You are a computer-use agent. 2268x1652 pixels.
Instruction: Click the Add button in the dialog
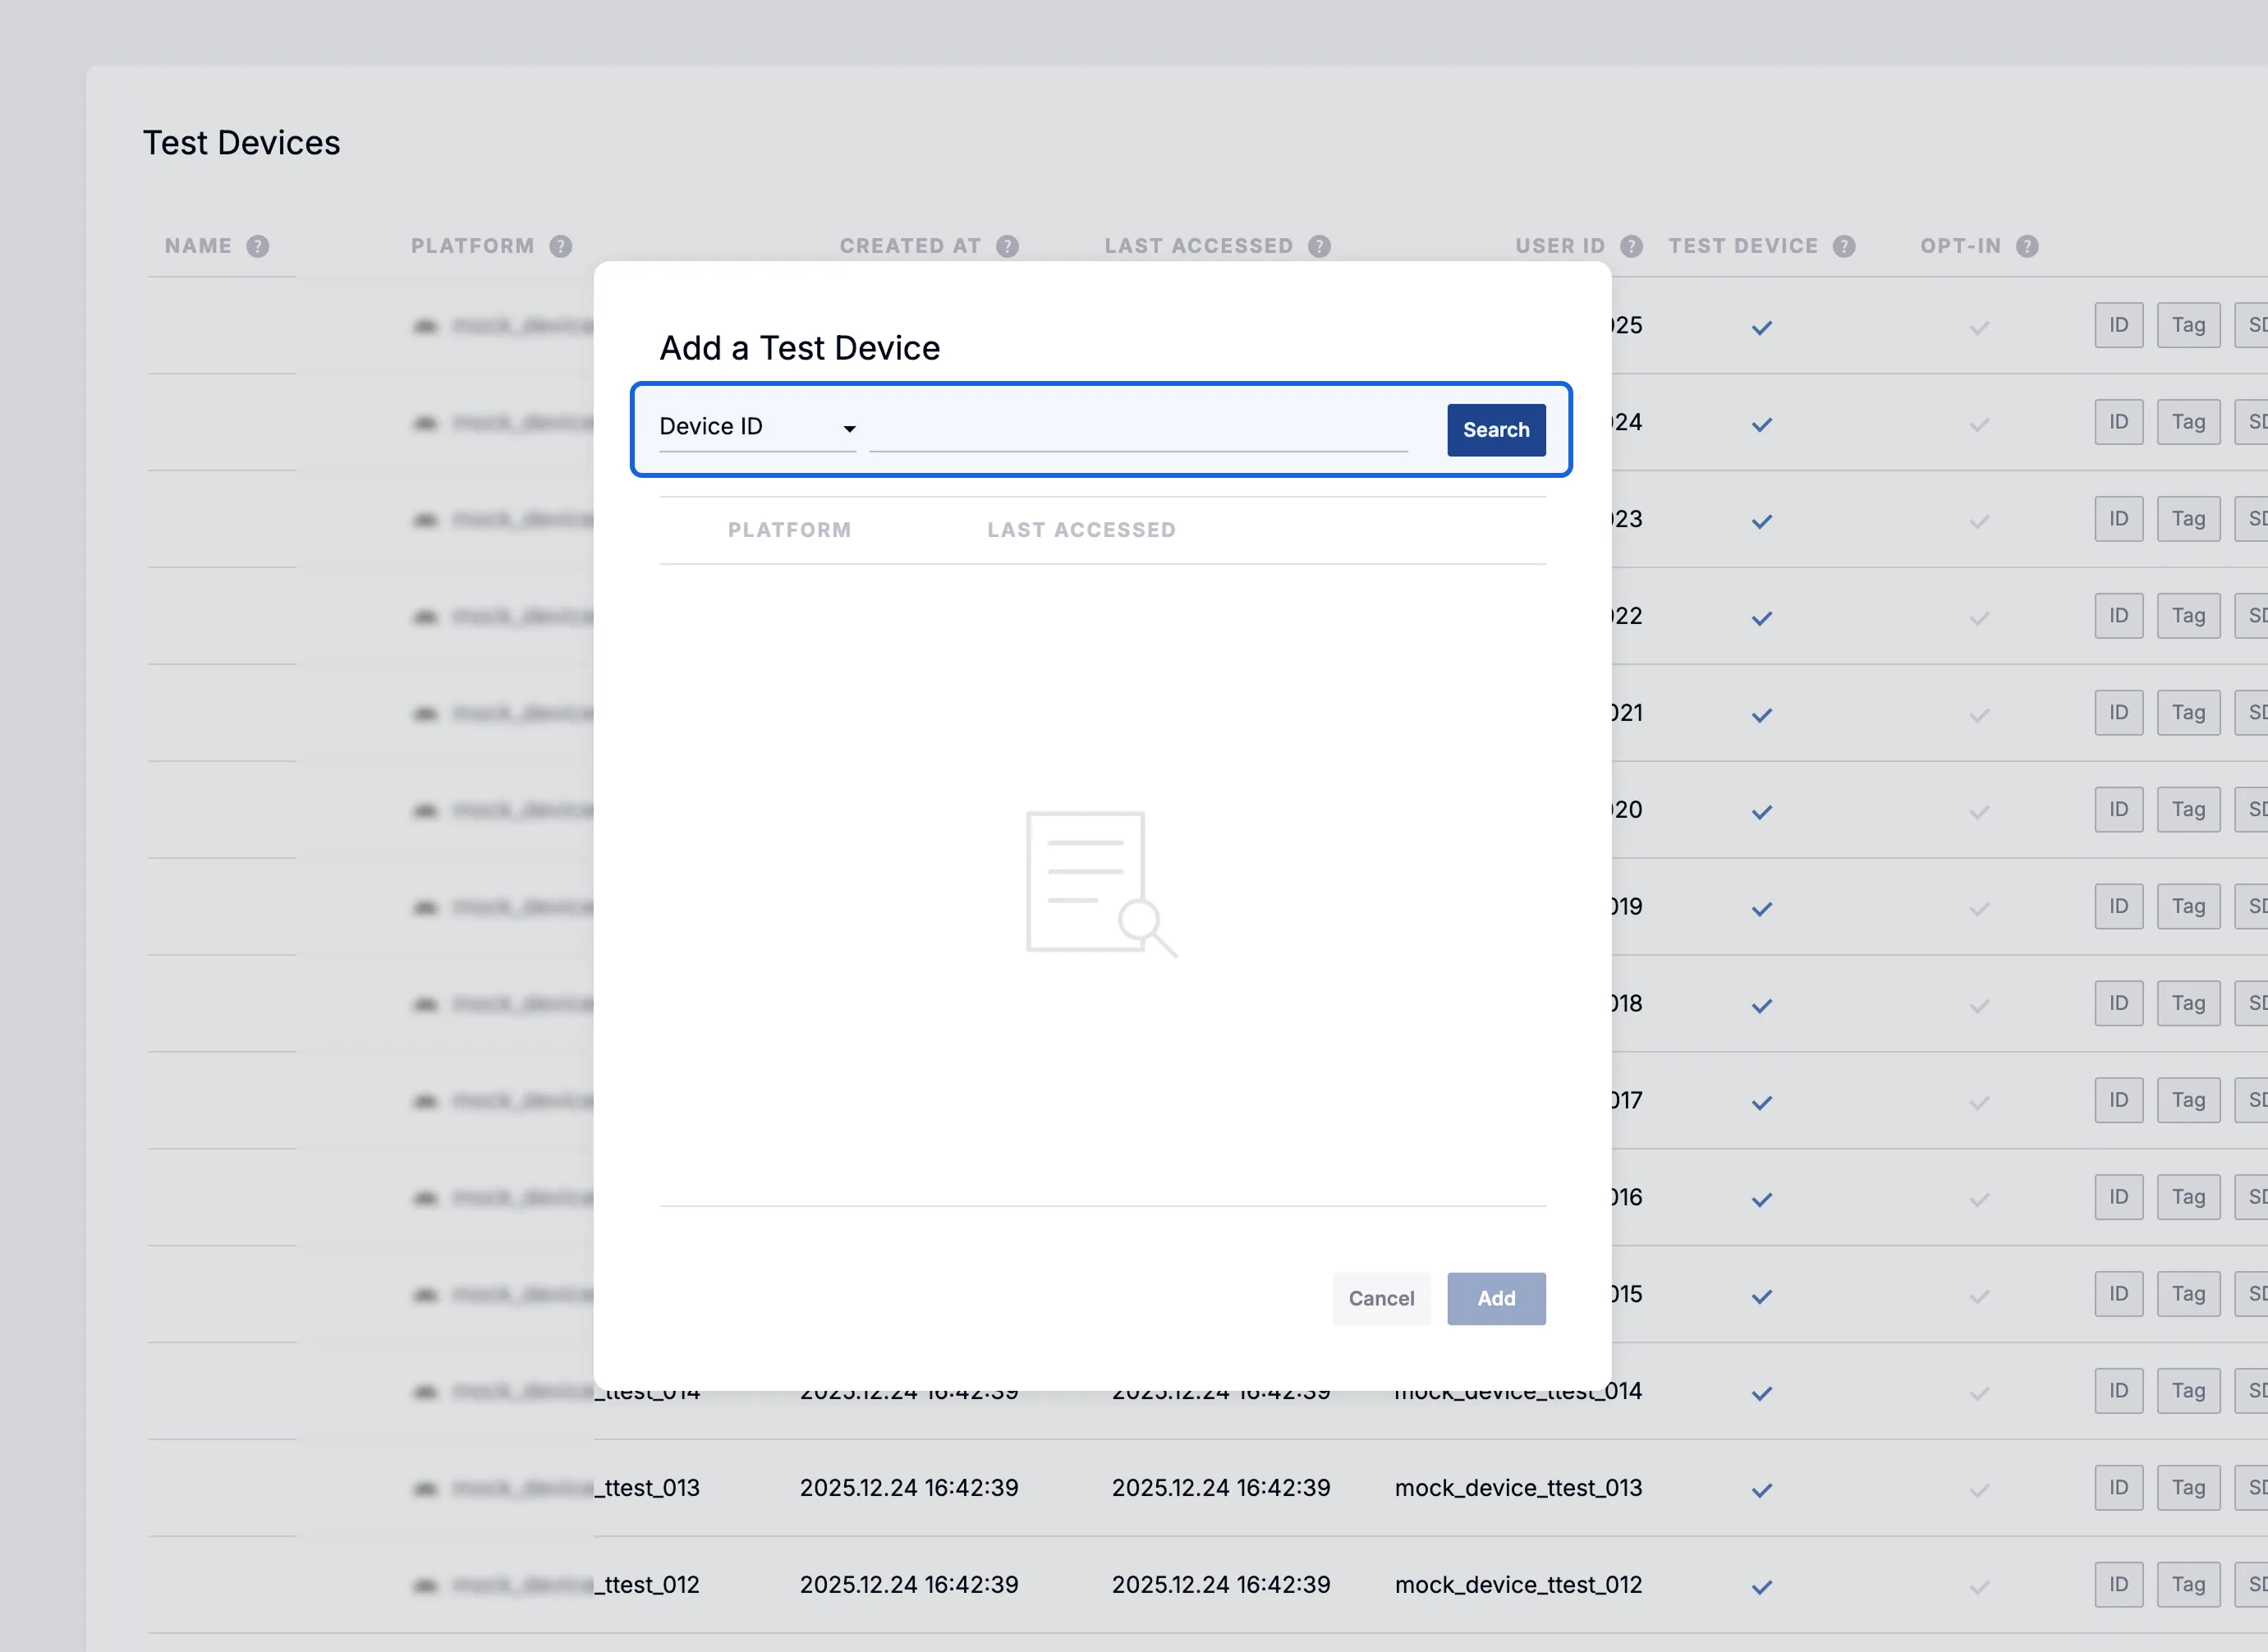pyautogui.click(x=1496, y=1298)
